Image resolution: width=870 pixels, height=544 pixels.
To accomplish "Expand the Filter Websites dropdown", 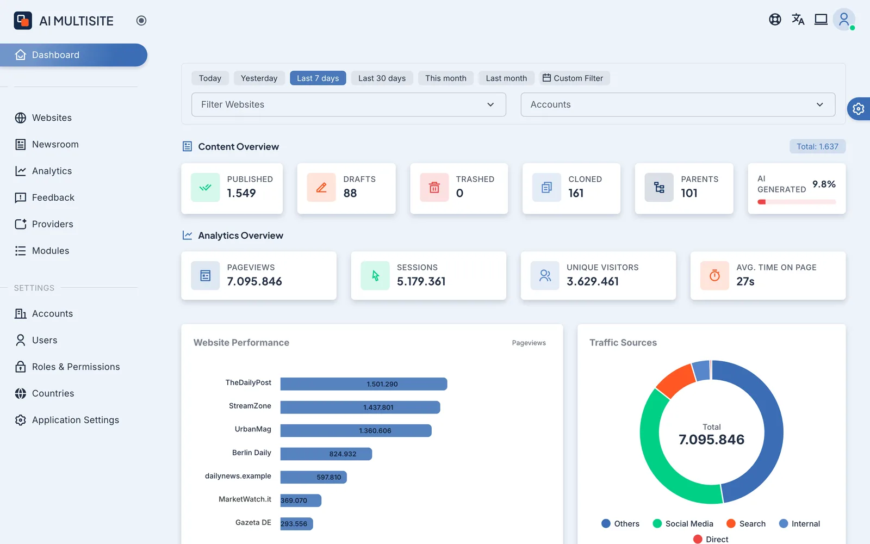I will click(349, 104).
